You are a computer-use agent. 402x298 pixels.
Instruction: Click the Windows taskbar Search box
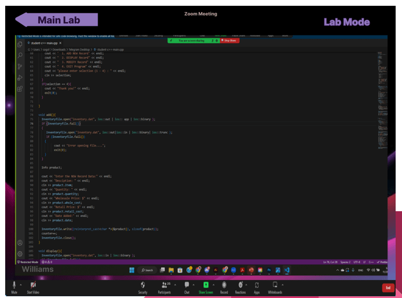pos(147,270)
